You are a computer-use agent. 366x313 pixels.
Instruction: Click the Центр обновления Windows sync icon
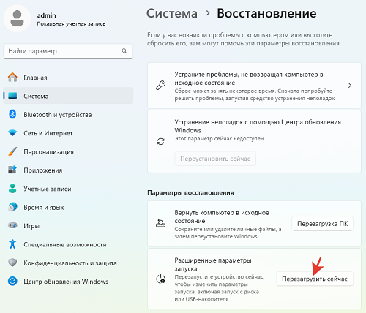[12, 282]
